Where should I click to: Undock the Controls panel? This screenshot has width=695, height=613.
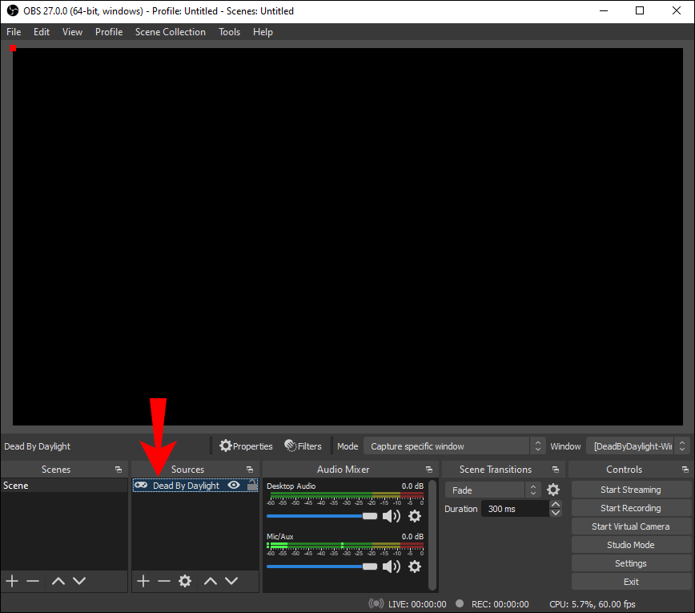click(685, 470)
